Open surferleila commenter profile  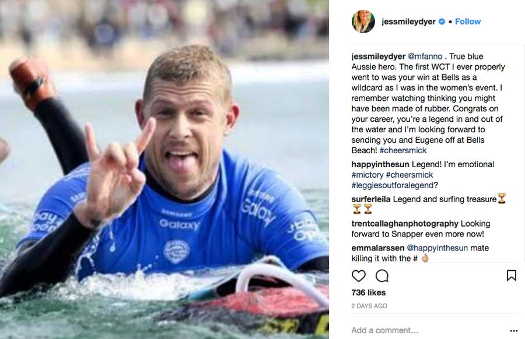[x=371, y=199]
